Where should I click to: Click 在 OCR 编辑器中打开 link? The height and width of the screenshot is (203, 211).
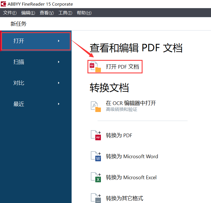point(131,103)
